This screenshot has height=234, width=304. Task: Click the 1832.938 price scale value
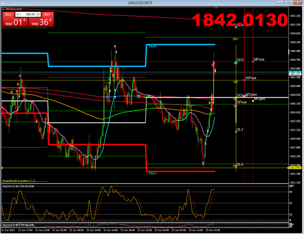(295, 121)
